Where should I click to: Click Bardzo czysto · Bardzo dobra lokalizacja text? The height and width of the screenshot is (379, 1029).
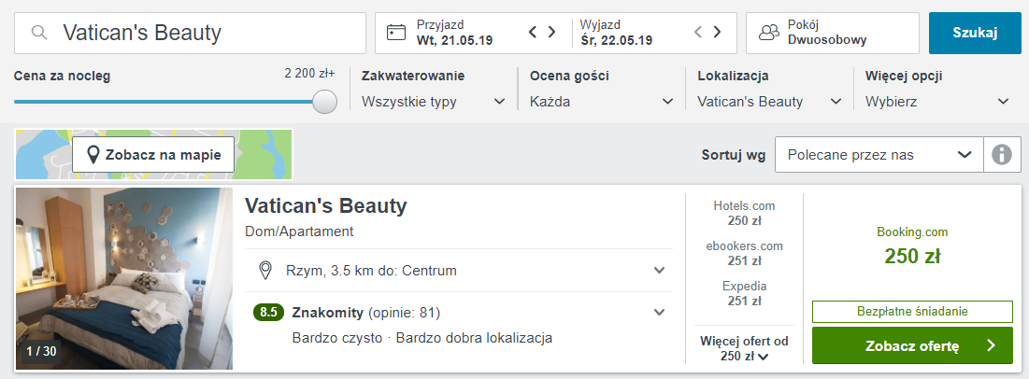pyautogui.click(x=422, y=338)
